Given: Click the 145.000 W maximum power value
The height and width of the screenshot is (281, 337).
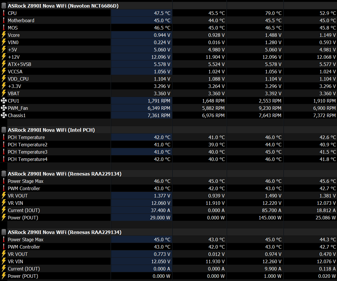Looking at the screenshot, I should coord(270,218).
